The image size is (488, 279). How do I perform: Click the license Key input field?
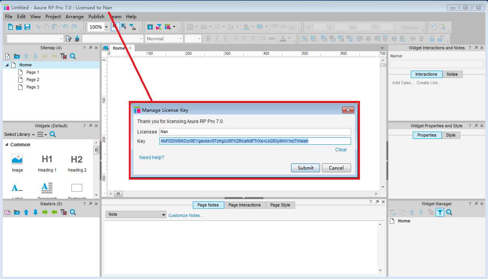[255, 141]
